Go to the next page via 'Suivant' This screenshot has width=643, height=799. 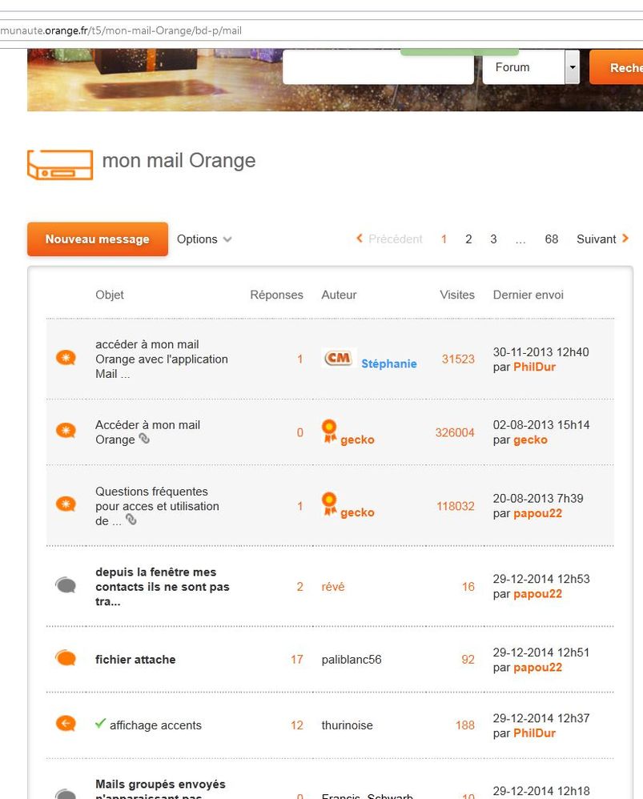point(595,239)
